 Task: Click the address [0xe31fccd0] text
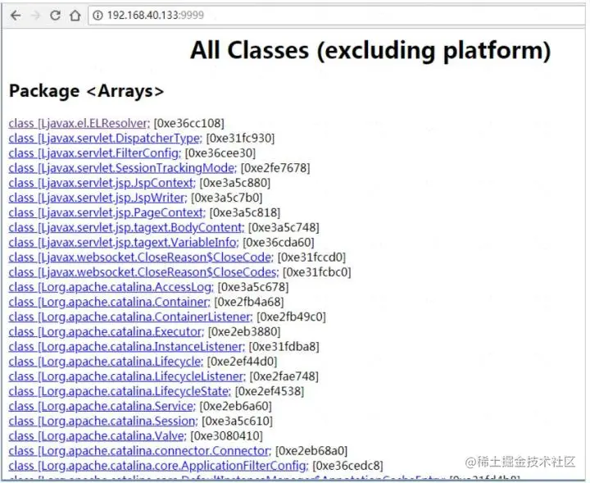point(311,257)
